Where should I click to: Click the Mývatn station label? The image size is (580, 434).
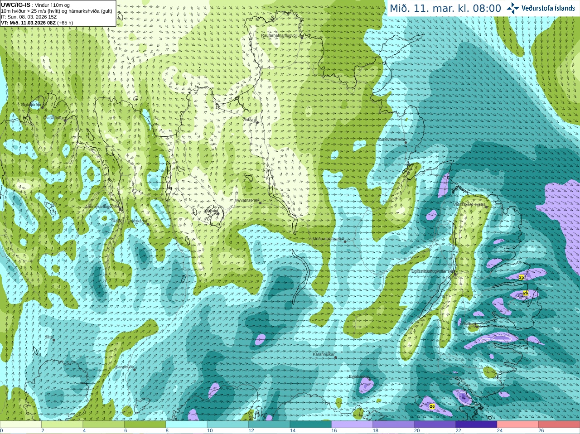coord(211,211)
